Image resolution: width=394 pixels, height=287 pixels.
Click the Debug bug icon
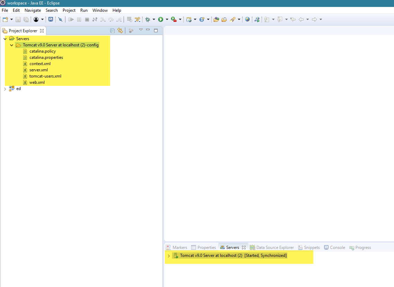click(x=148, y=19)
